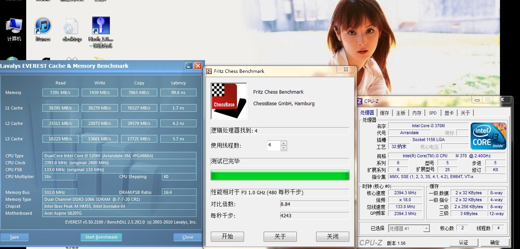Click Close button in EVEREST window

pyautogui.click(x=188, y=237)
